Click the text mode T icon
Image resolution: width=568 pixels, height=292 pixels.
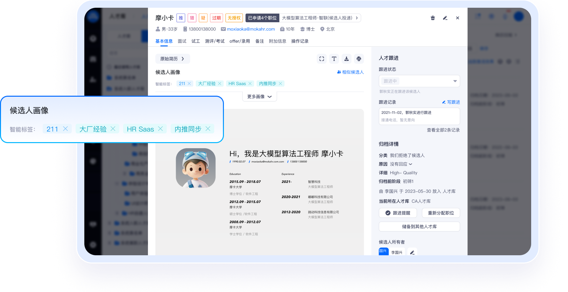coord(334,59)
